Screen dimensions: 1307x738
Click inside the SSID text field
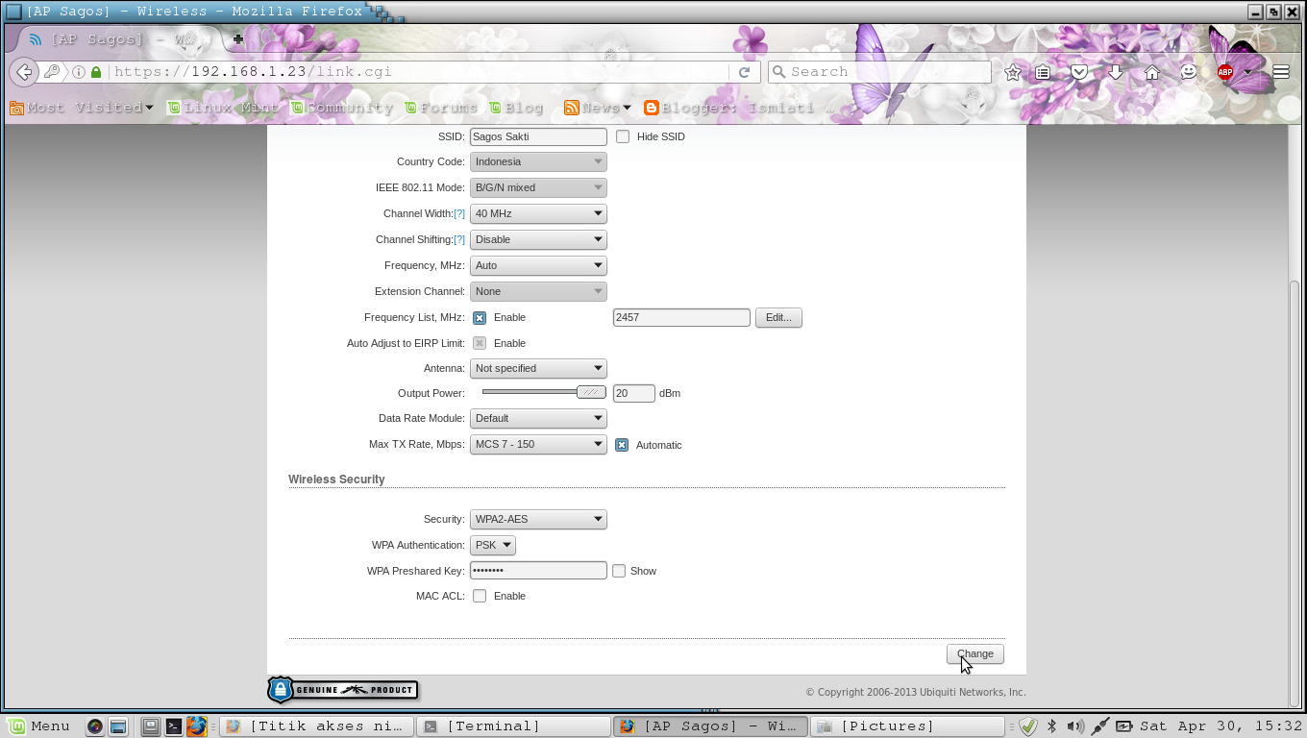pos(537,136)
